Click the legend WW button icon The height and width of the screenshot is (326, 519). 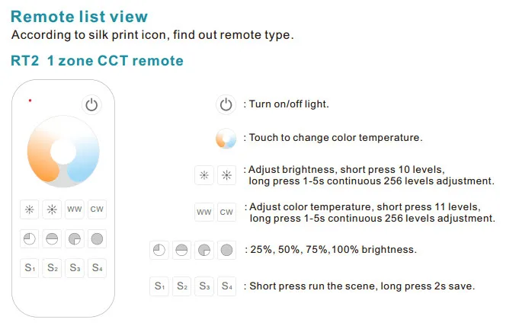click(x=204, y=213)
